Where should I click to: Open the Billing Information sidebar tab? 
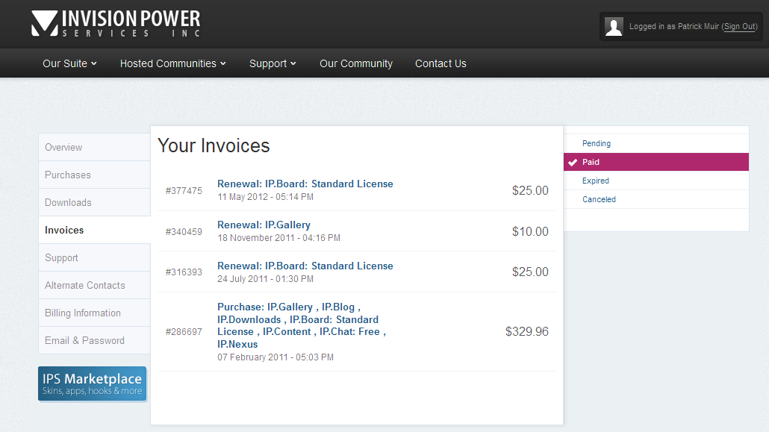[x=95, y=313]
